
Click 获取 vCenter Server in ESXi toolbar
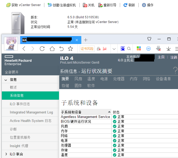(23, 5)
